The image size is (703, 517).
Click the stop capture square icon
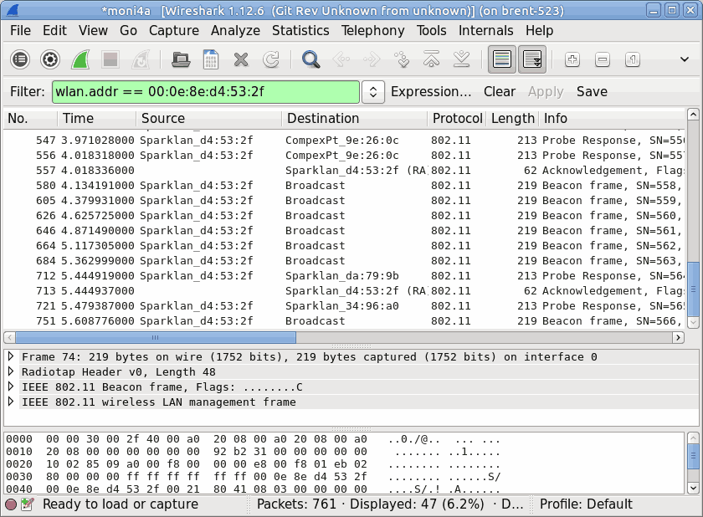pyautogui.click(x=110, y=59)
